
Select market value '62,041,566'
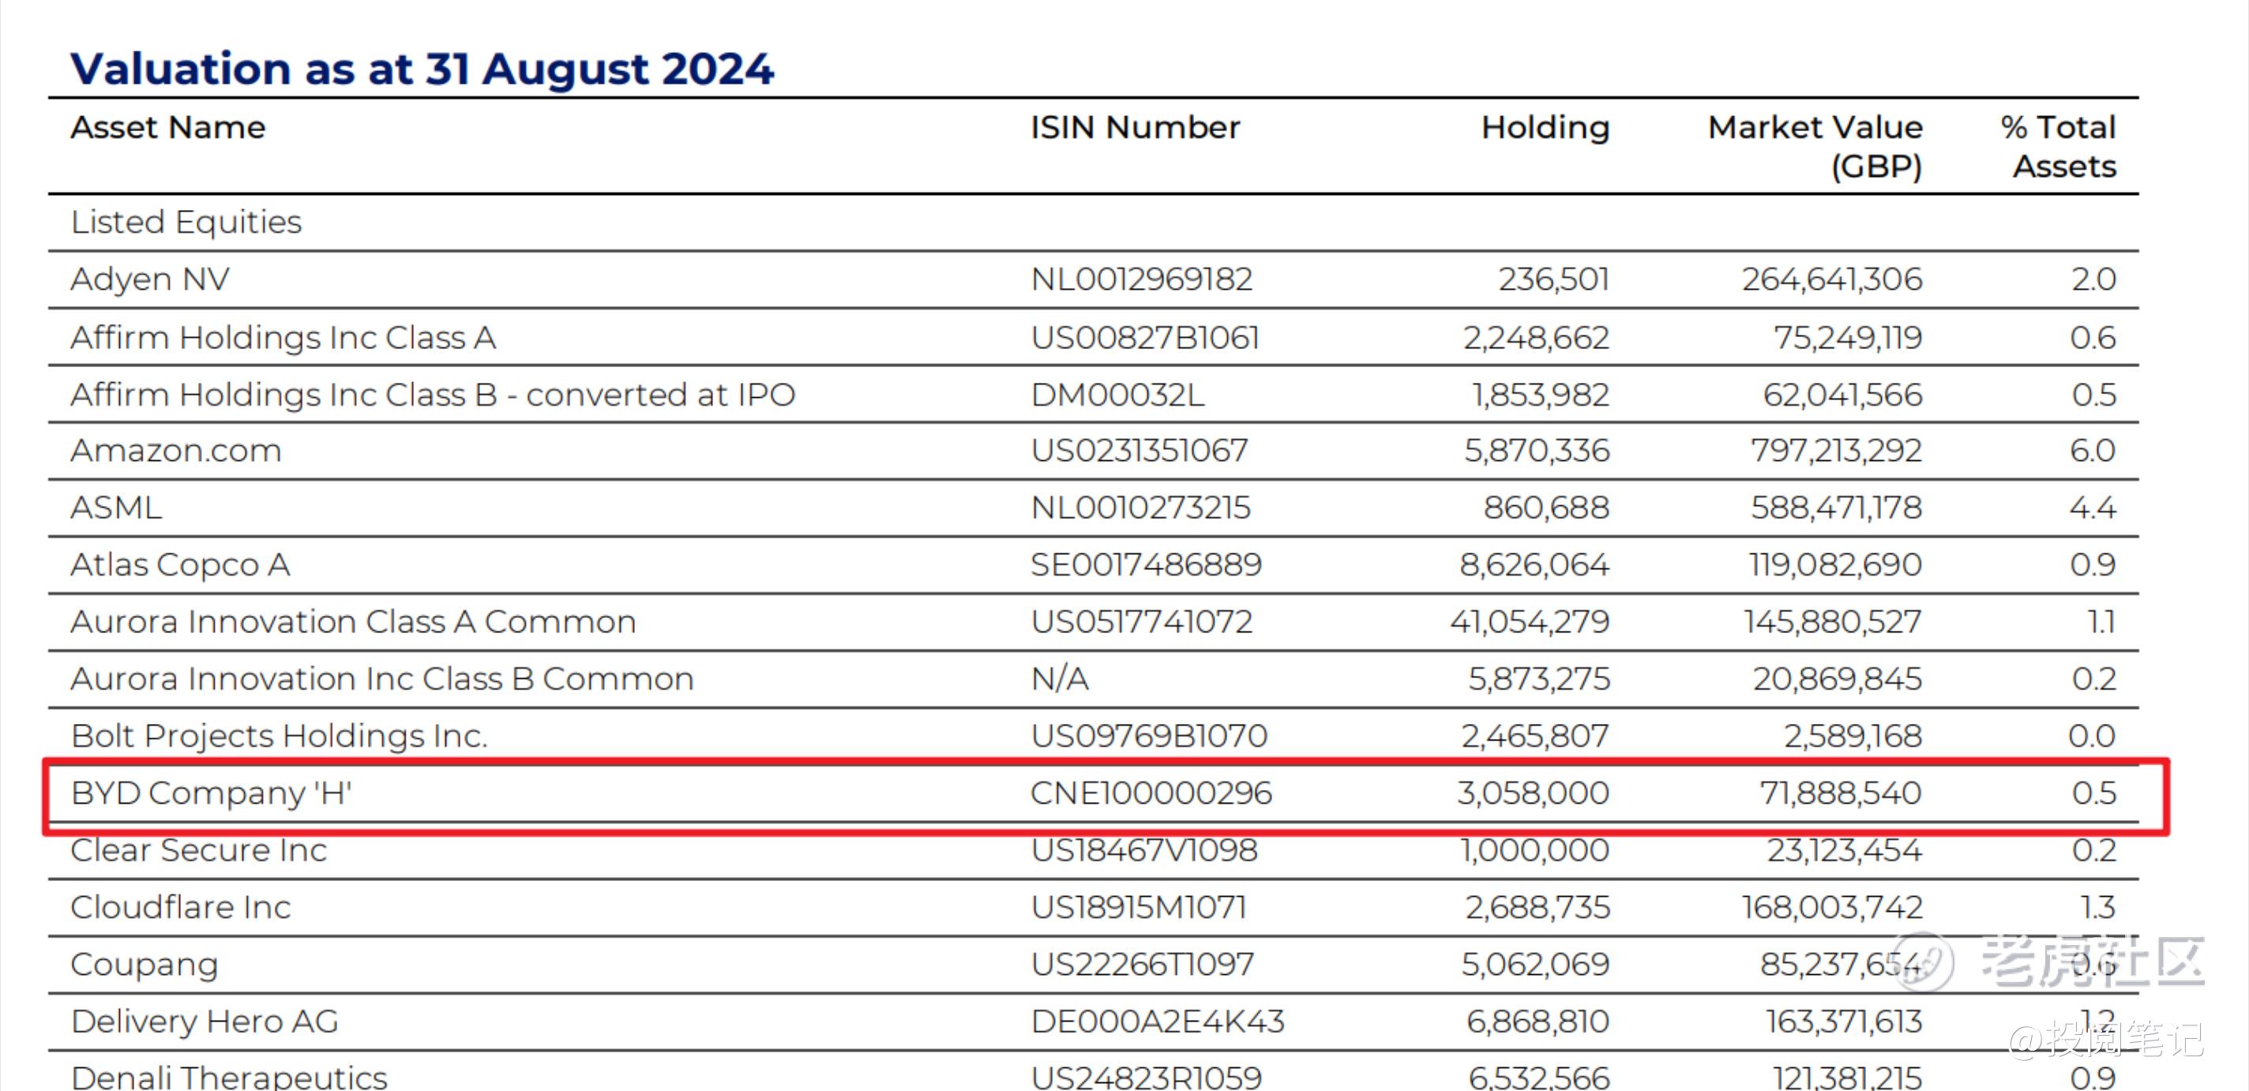click(1843, 395)
